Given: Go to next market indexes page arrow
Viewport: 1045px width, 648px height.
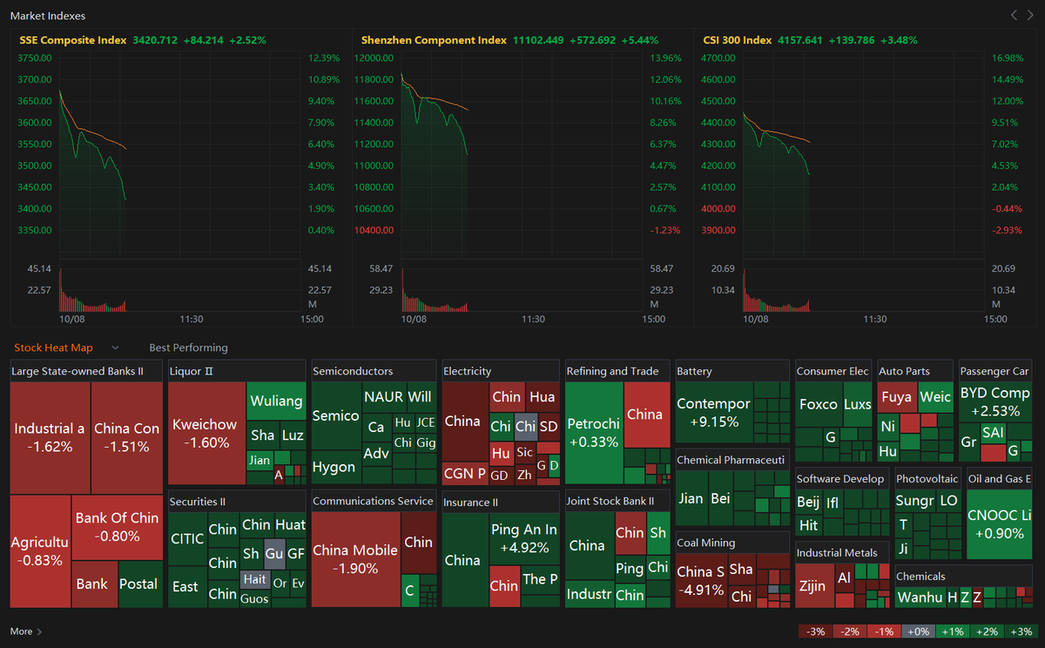Looking at the screenshot, I should (x=1029, y=15).
